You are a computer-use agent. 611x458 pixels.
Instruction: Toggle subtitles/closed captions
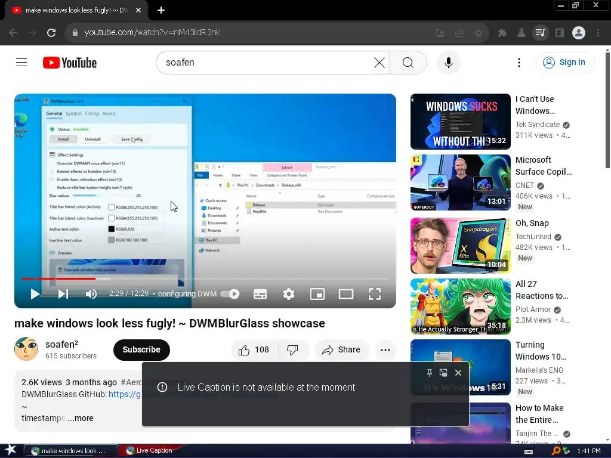[x=260, y=294]
